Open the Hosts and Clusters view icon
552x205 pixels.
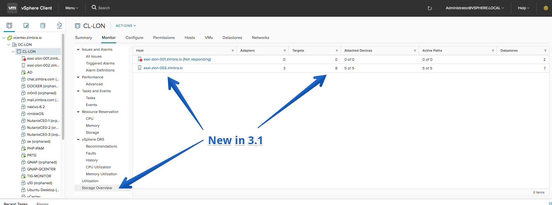pyautogui.click(x=9, y=26)
